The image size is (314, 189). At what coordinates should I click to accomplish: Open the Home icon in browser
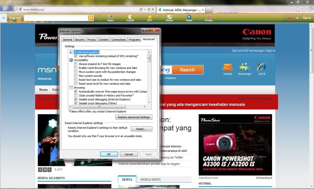[298, 10]
